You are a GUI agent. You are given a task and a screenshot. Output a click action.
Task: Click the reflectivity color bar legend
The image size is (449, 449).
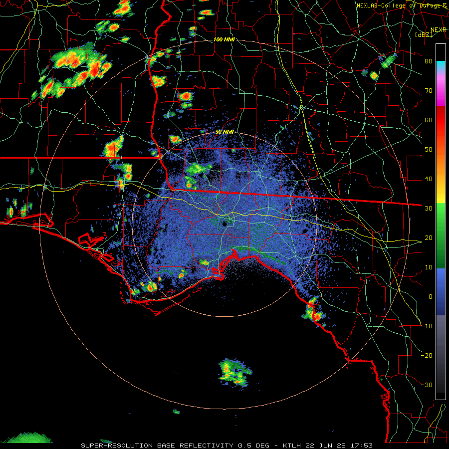pyautogui.click(x=441, y=222)
